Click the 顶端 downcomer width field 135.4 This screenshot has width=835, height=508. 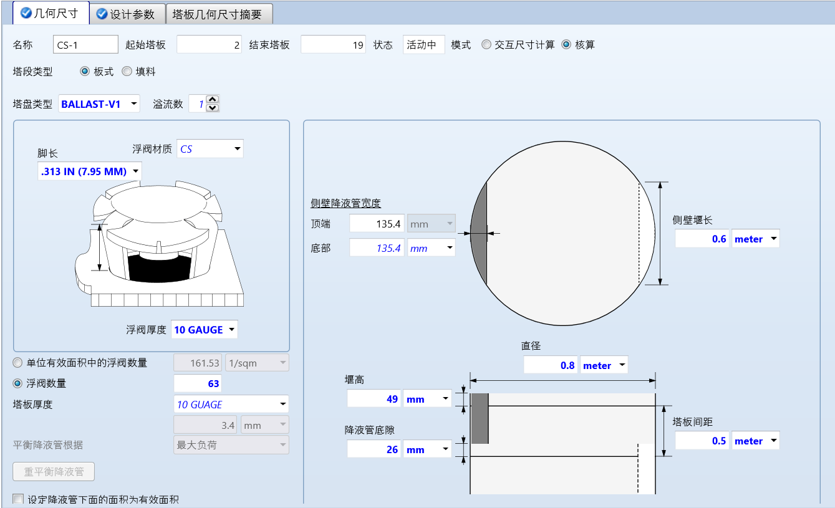[377, 223]
